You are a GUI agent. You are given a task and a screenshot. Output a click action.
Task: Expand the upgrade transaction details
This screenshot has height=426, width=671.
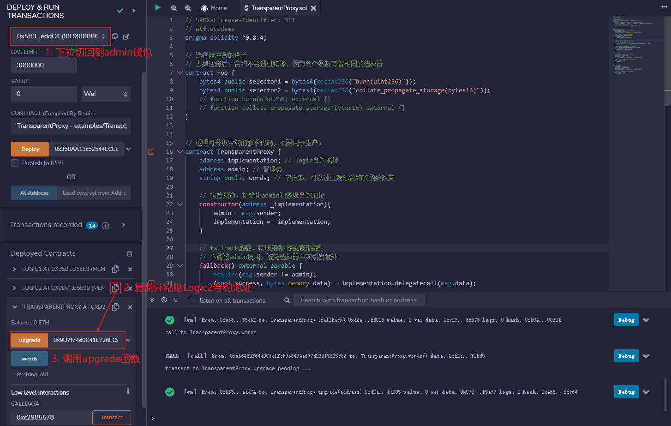pyautogui.click(x=646, y=392)
